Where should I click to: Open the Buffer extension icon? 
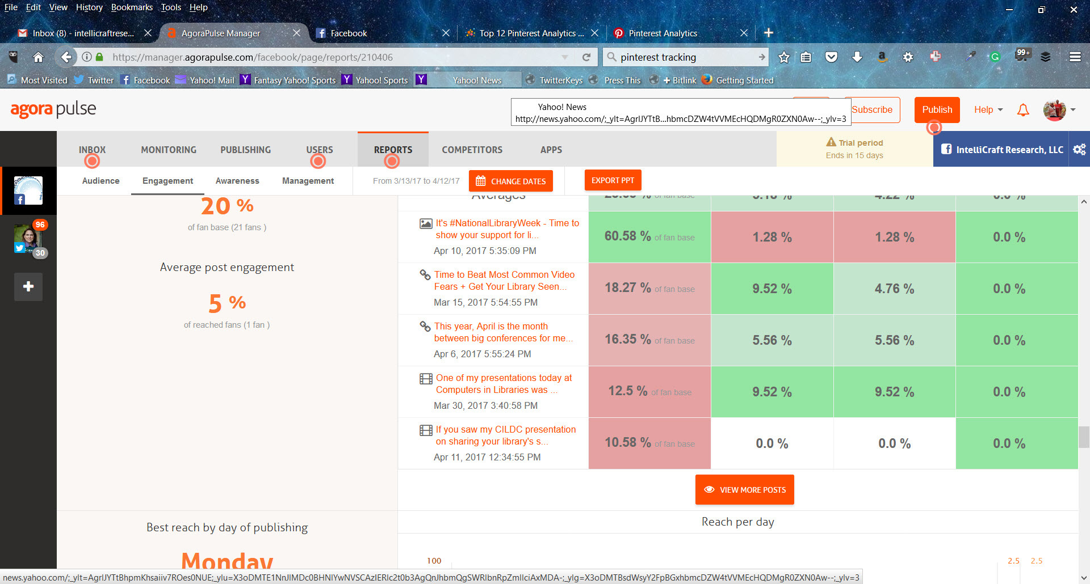(1046, 57)
